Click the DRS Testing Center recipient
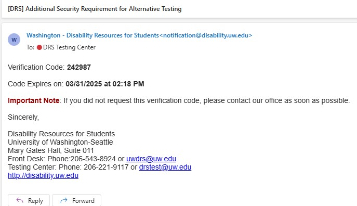The image size is (357, 206). [69, 47]
